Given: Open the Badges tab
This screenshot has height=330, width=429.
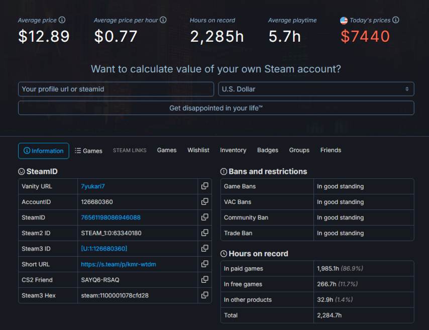Looking at the screenshot, I should click(267, 150).
